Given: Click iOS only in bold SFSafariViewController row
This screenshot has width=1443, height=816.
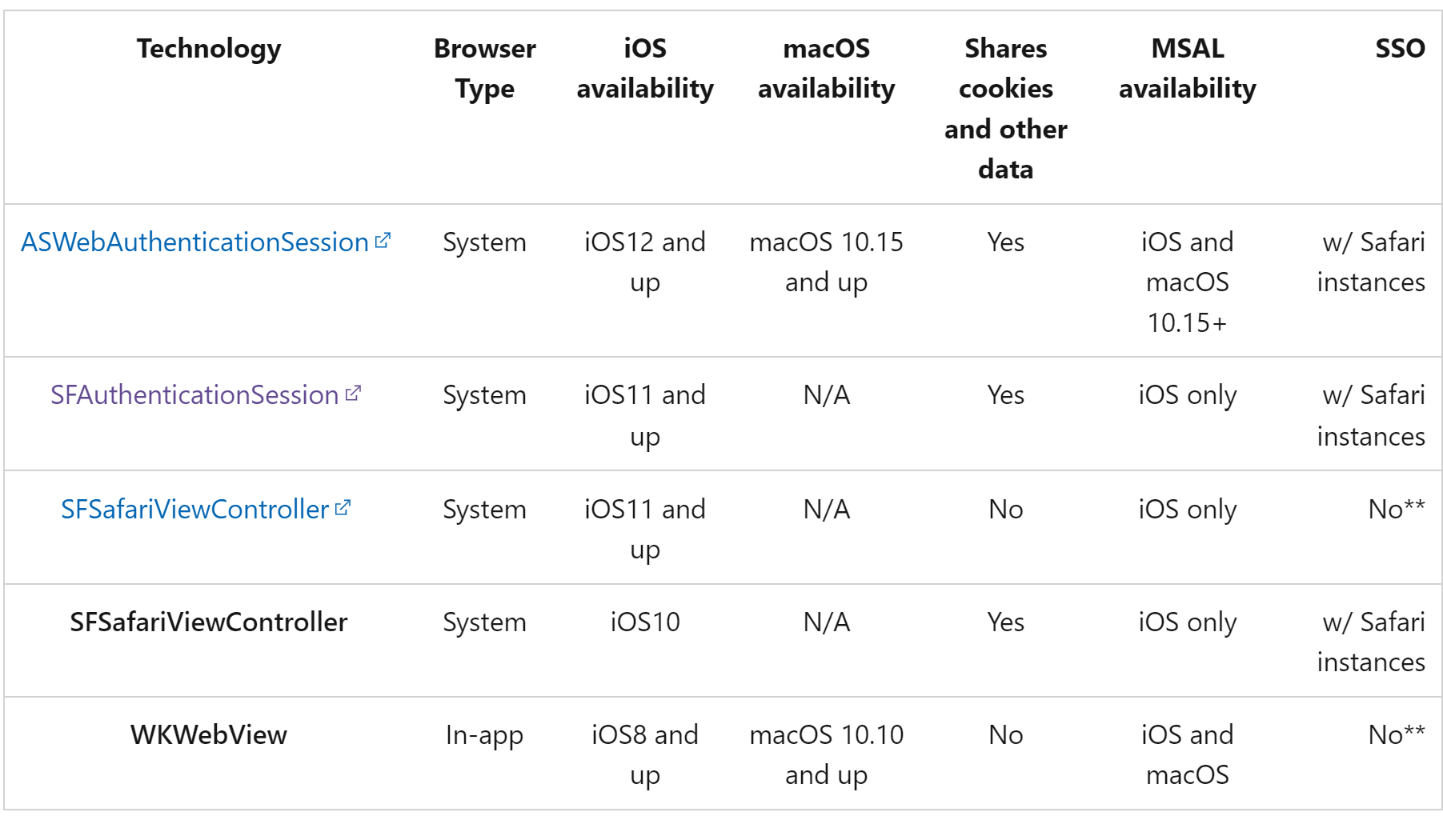Looking at the screenshot, I should click(1188, 622).
